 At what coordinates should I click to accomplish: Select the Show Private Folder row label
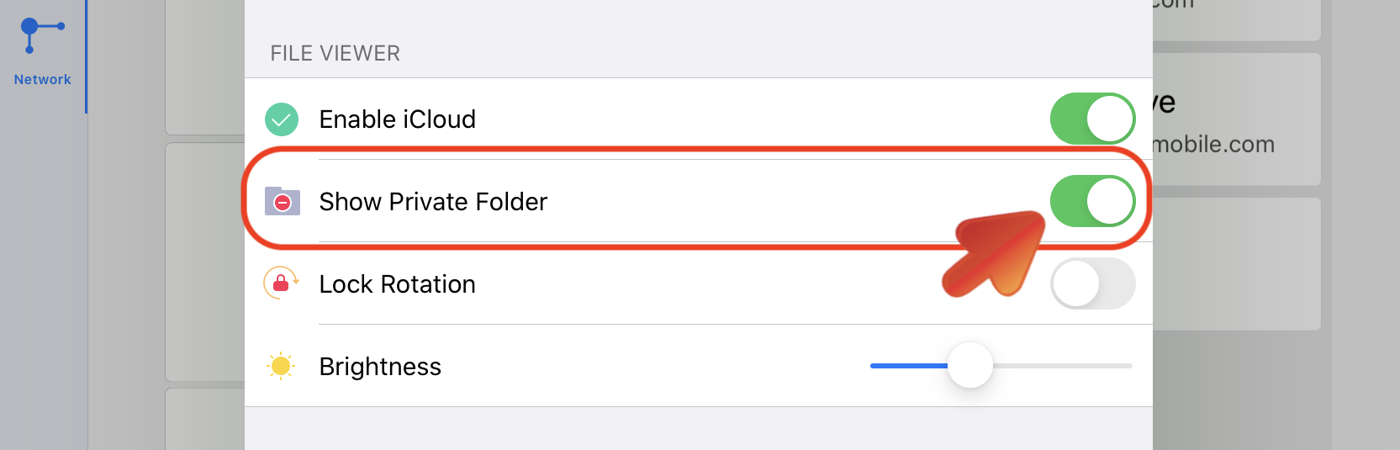pos(433,202)
